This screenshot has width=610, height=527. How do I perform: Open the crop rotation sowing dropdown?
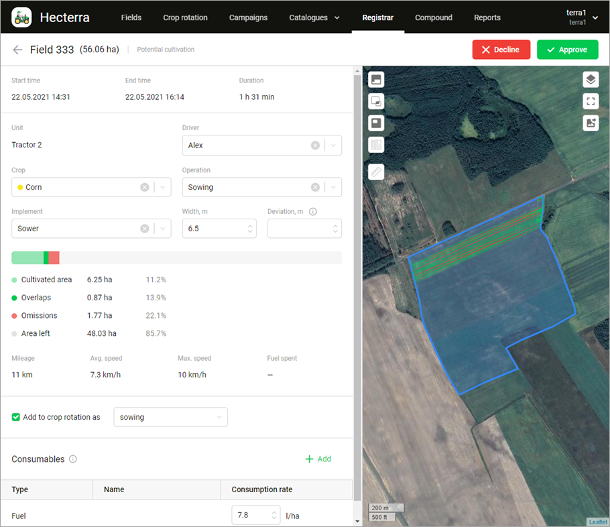(170, 417)
